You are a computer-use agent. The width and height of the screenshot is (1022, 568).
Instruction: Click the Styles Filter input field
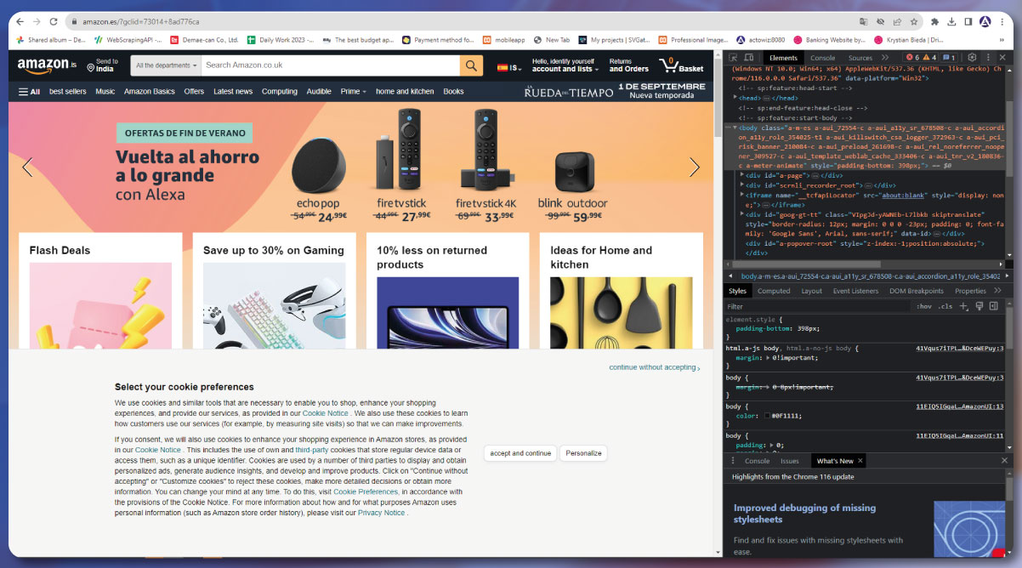click(818, 306)
